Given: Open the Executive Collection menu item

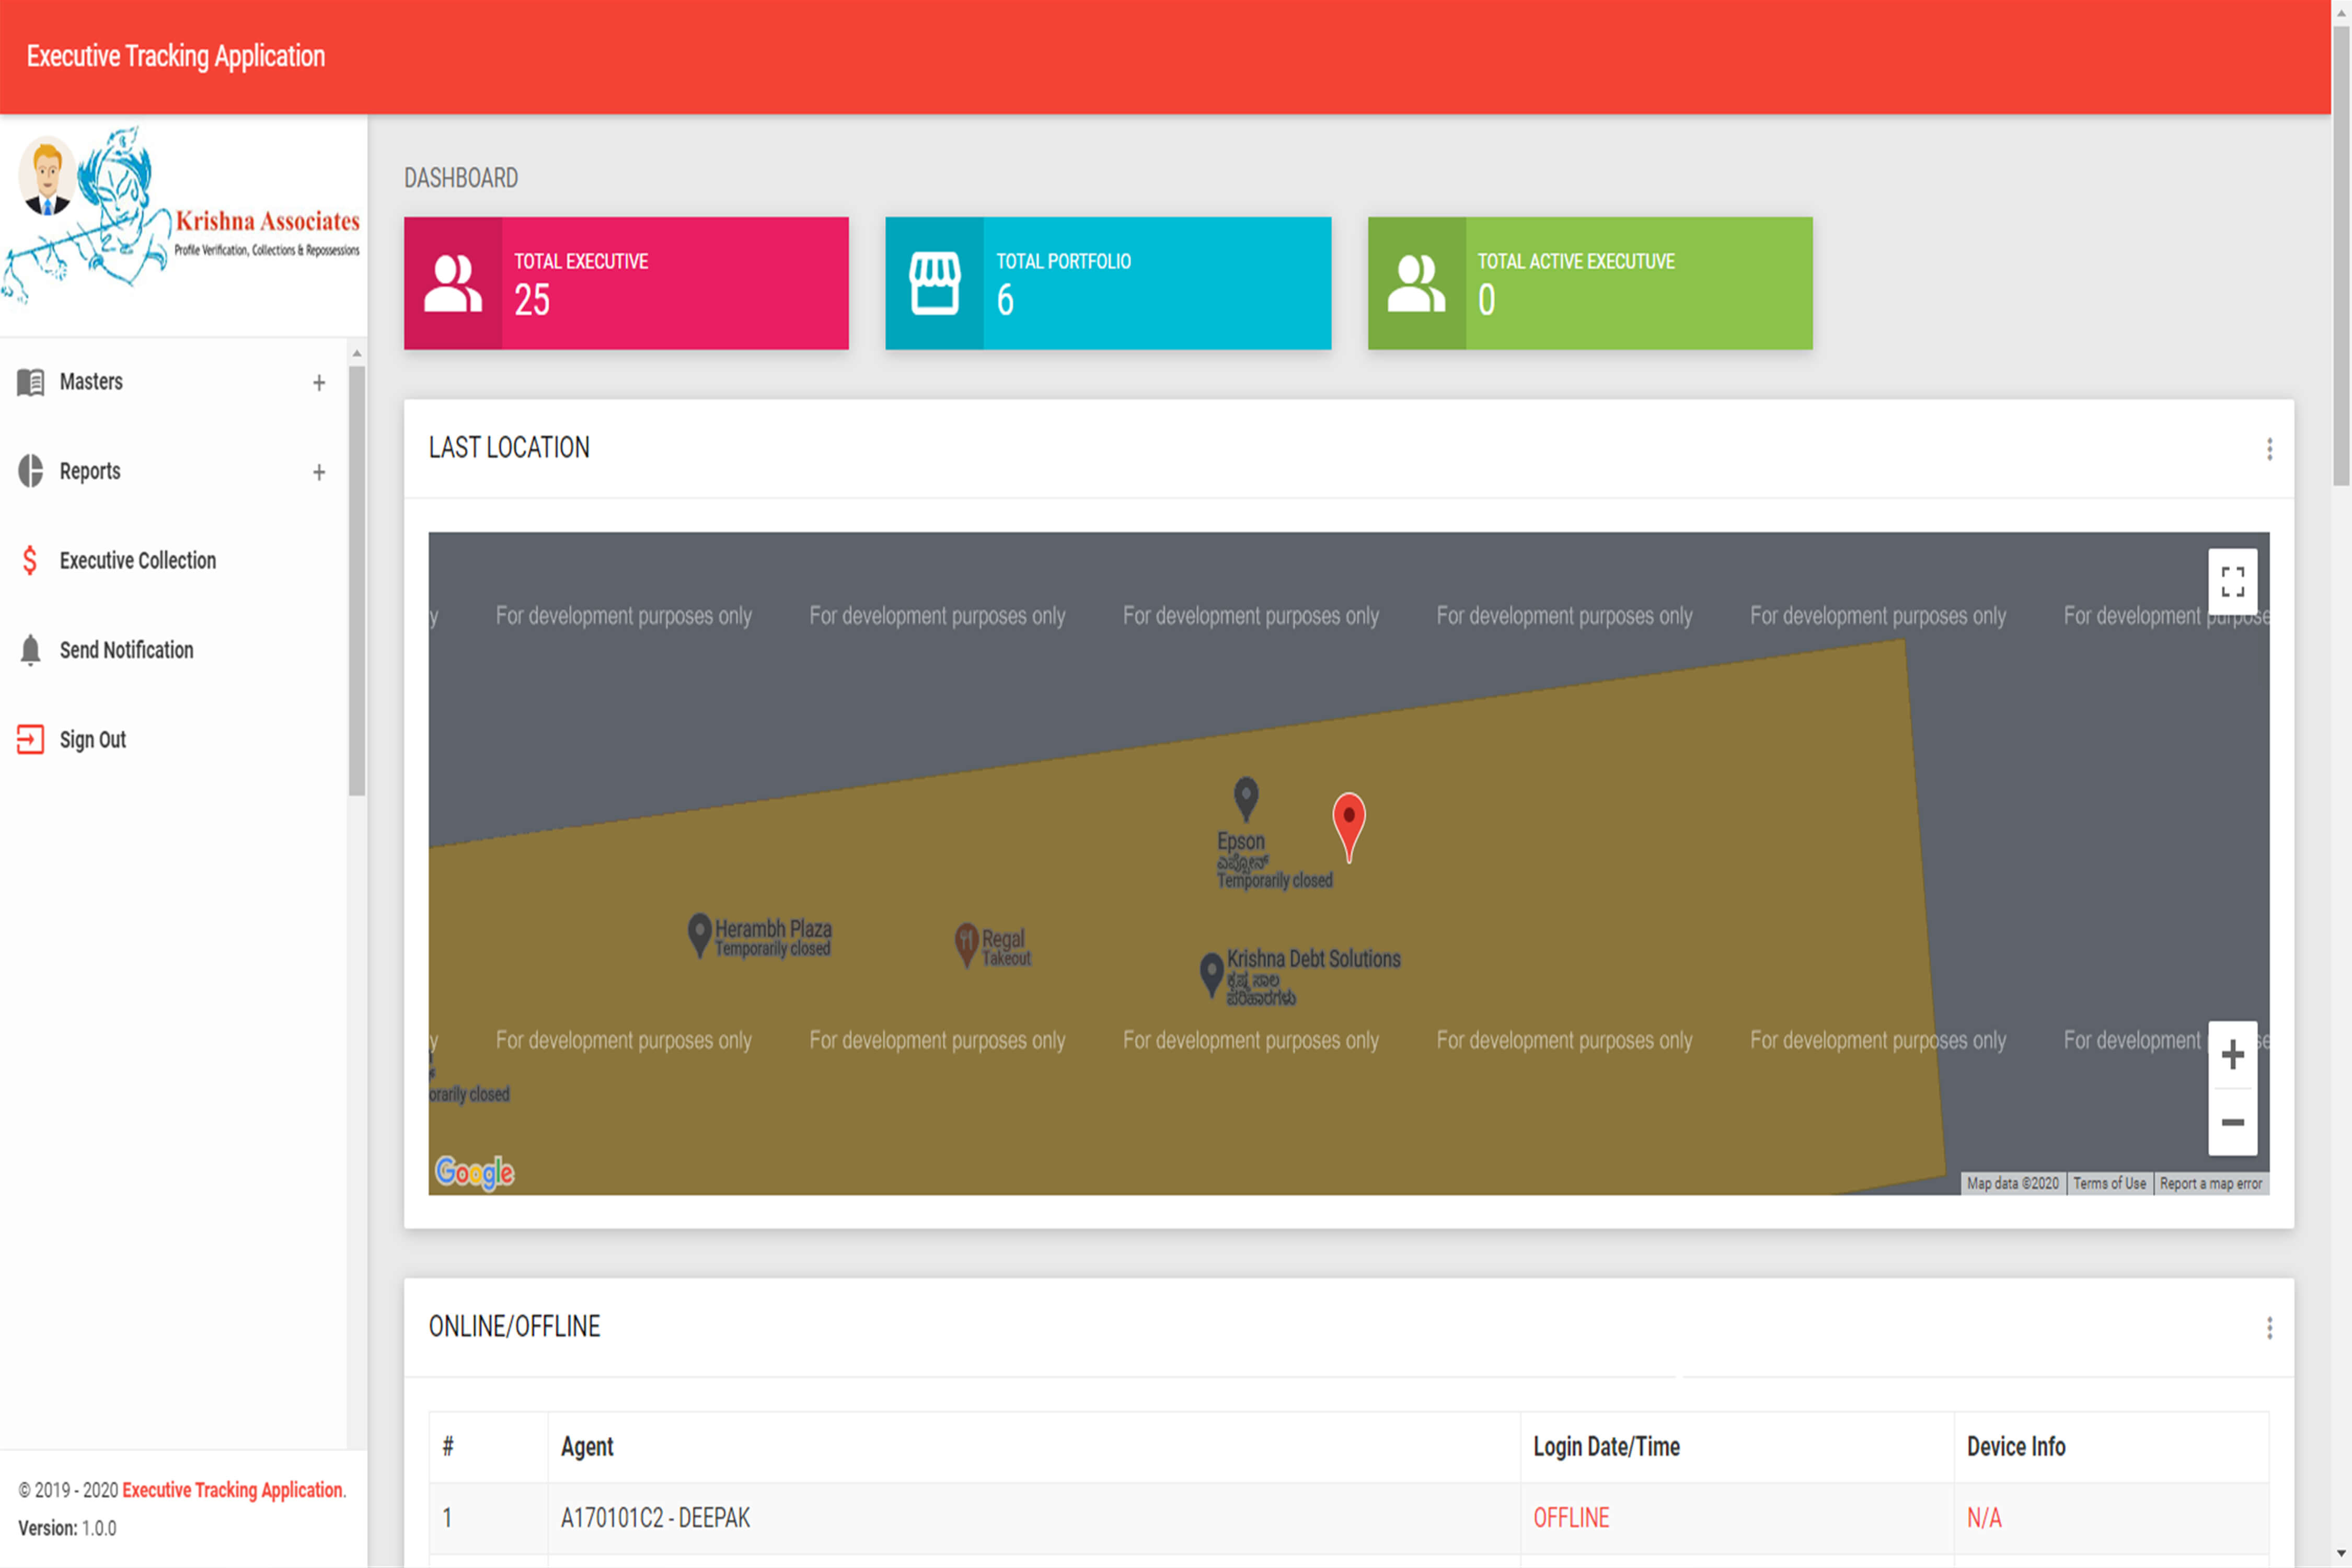Looking at the screenshot, I should click(137, 560).
